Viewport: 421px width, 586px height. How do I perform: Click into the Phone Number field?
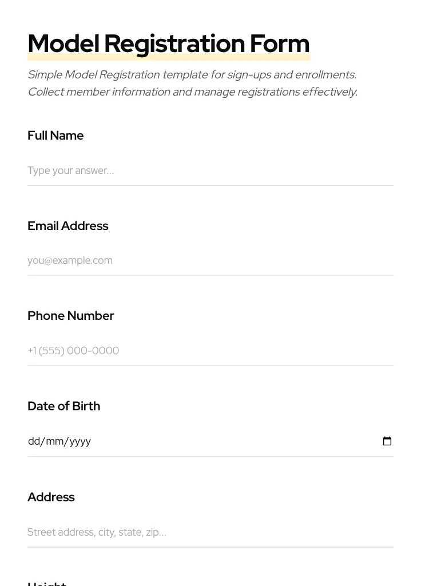210,351
